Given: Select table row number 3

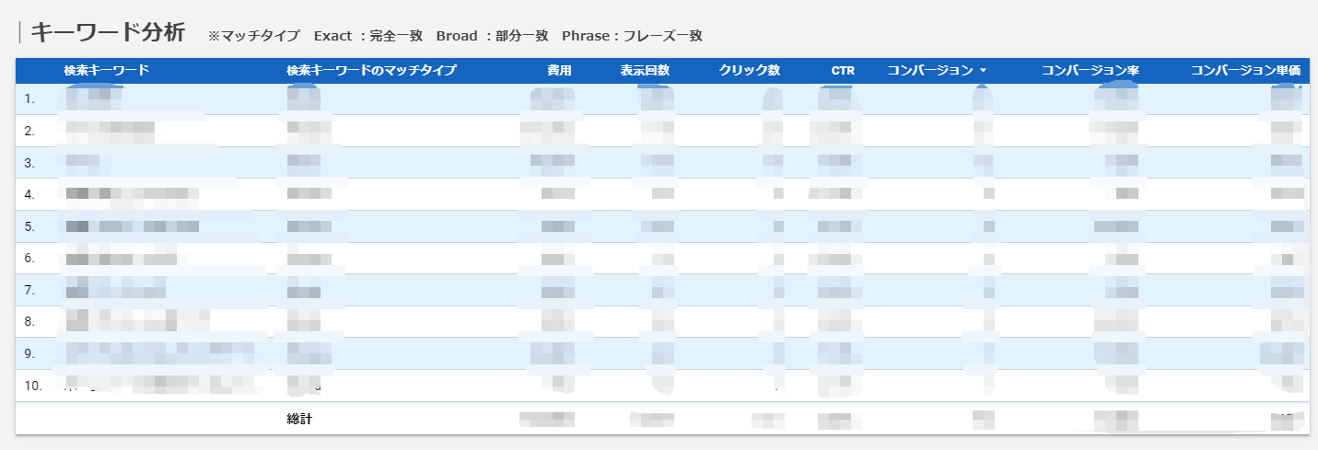Looking at the screenshot, I should (29, 163).
